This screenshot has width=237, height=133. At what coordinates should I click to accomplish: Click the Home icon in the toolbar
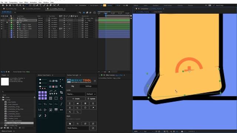(3, 5)
